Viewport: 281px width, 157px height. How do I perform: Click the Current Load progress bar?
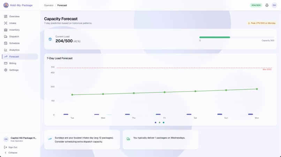point(237,37)
